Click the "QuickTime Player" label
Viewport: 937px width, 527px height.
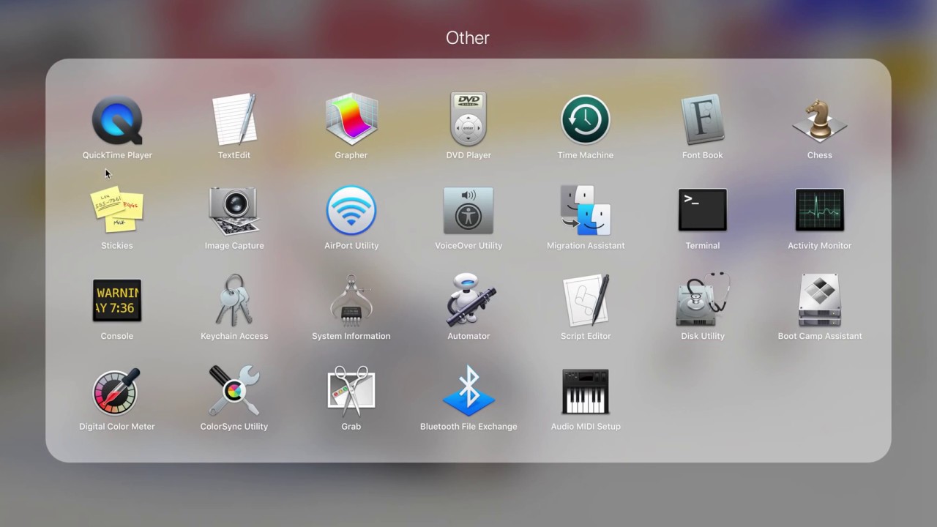117,155
